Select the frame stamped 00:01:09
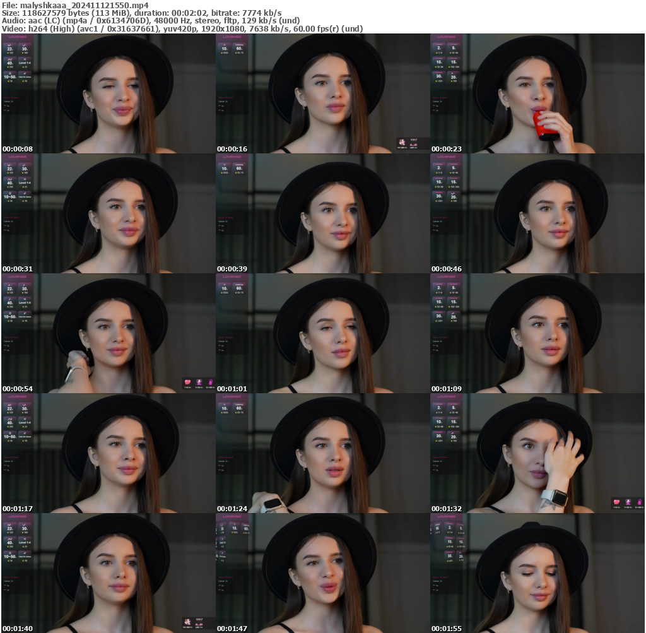Viewport: 646px width, 633px height. tap(537, 333)
